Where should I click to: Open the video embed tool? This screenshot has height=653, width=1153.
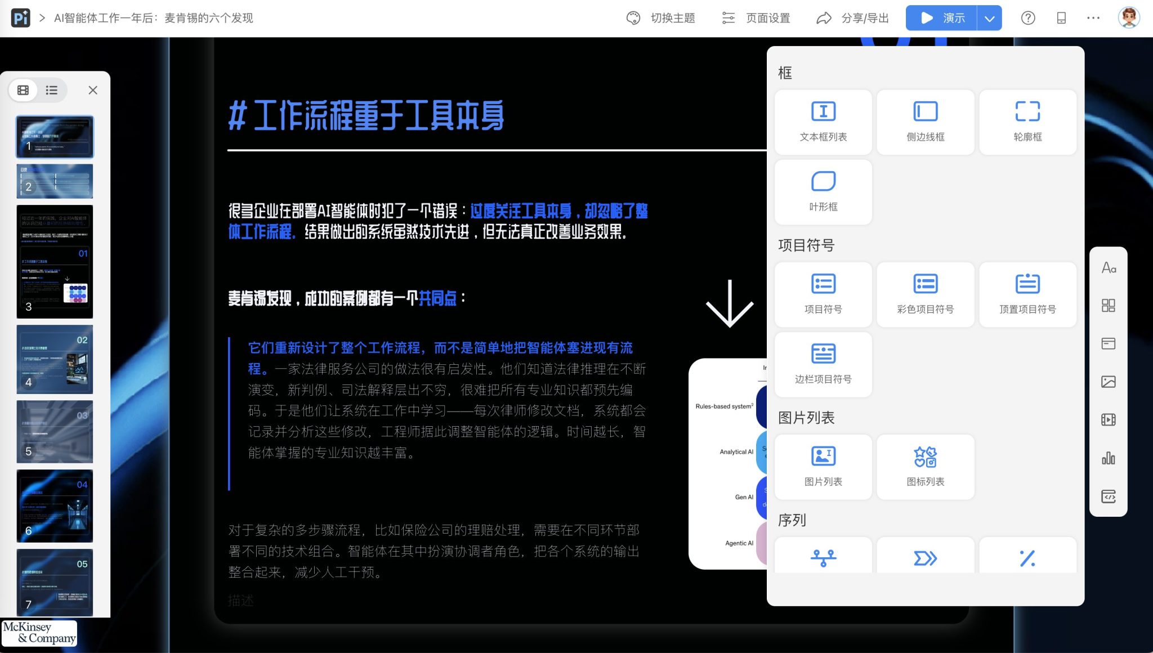(x=1108, y=419)
